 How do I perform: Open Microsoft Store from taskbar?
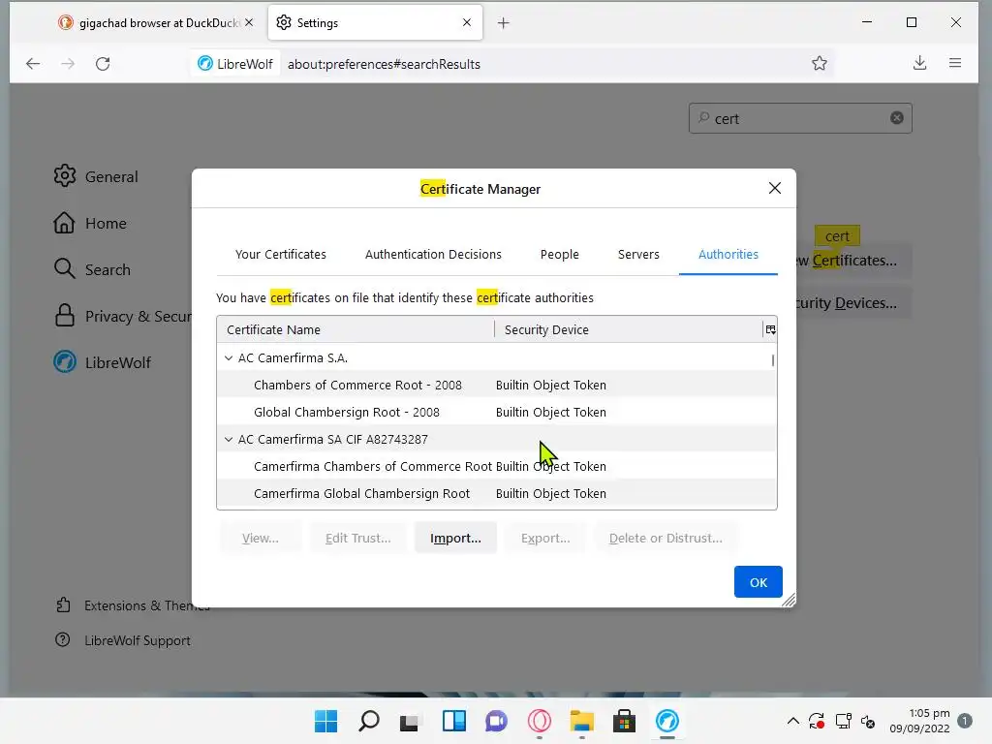(624, 721)
